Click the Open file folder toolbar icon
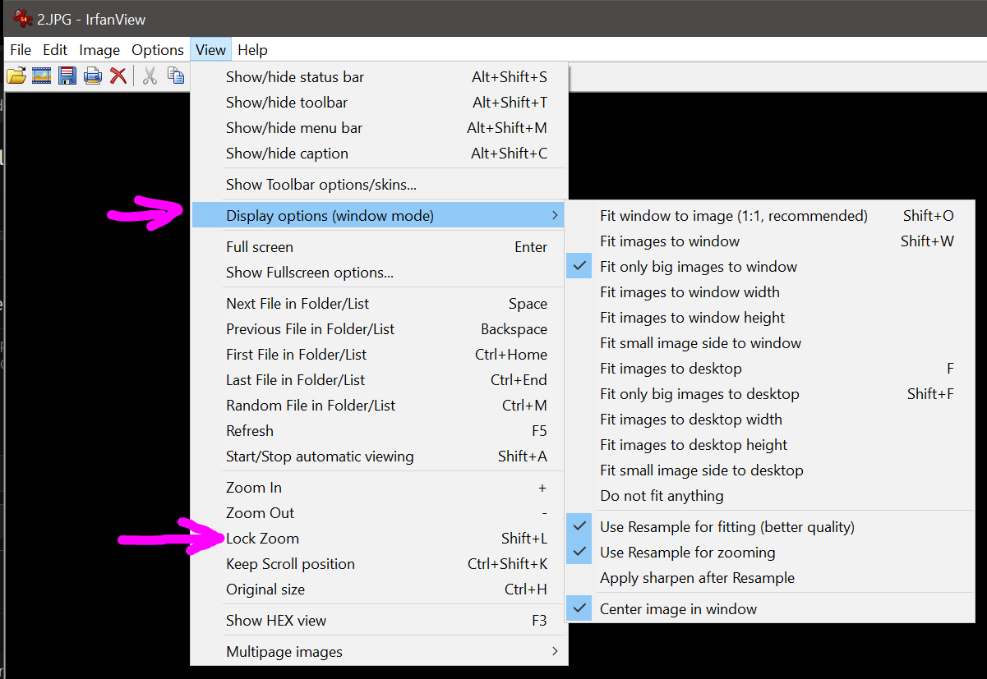This screenshot has height=679, width=987. point(16,76)
